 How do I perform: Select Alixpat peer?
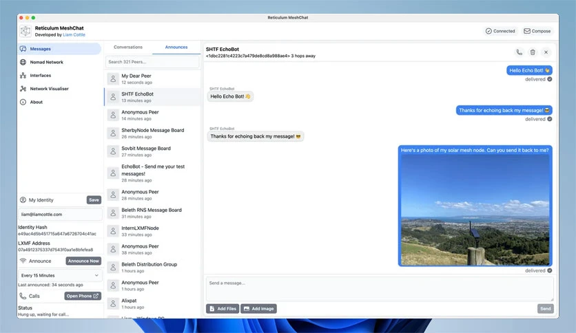(x=152, y=303)
